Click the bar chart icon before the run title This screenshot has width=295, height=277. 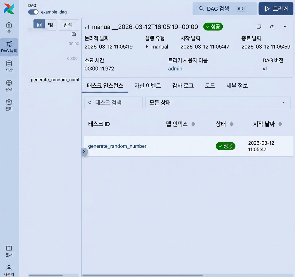(87, 27)
